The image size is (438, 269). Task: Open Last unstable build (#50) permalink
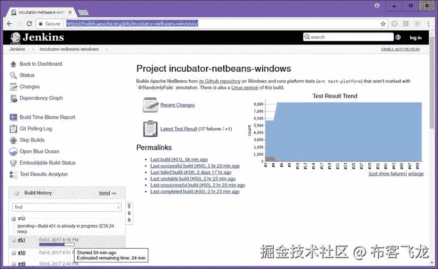click(x=193, y=179)
